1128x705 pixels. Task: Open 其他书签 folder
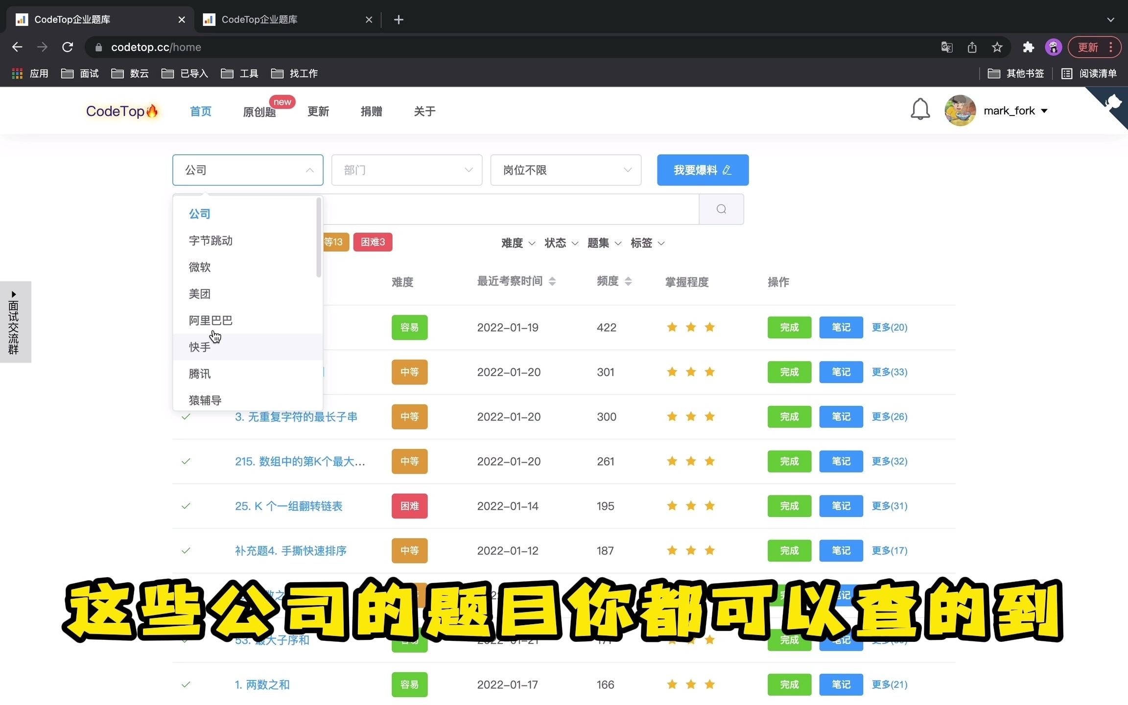[x=1016, y=73]
